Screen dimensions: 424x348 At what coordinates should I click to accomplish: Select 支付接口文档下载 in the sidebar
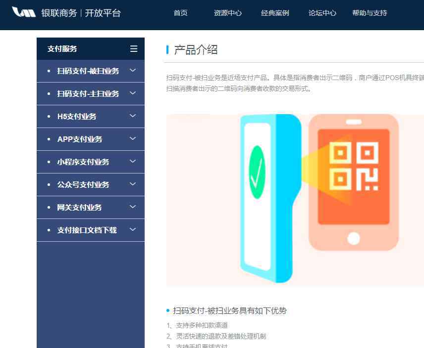[91, 230]
